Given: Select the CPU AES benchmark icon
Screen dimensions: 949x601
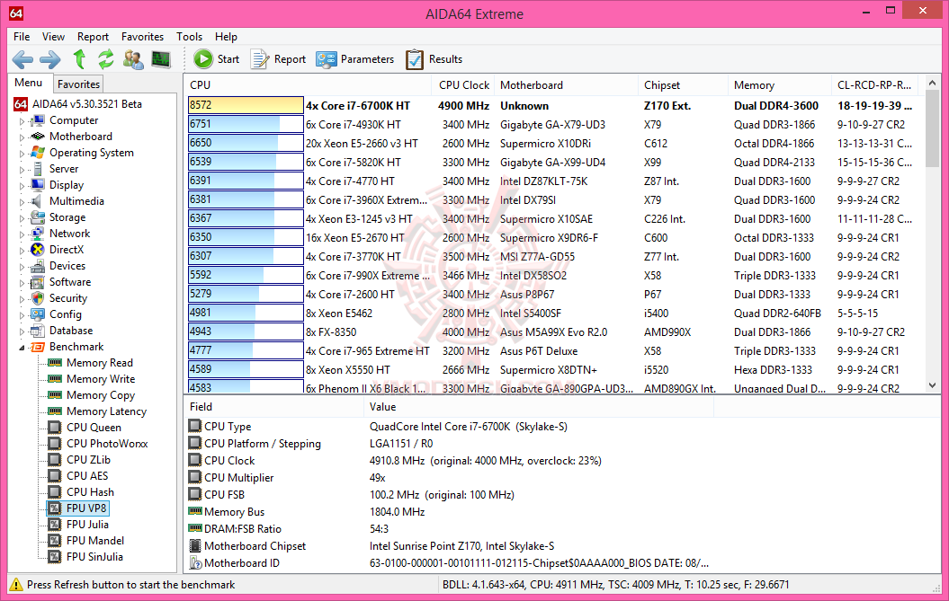Looking at the screenshot, I should pyautogui.click(x=55, y=476).
